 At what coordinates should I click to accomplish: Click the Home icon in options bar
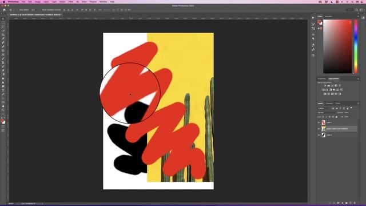[4, 10]
